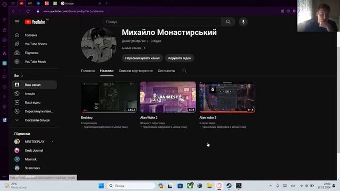Open the Animest Alan Wake 2 thumbnail
The width and height of the screenshot is (340, 191).
[168, 97]
